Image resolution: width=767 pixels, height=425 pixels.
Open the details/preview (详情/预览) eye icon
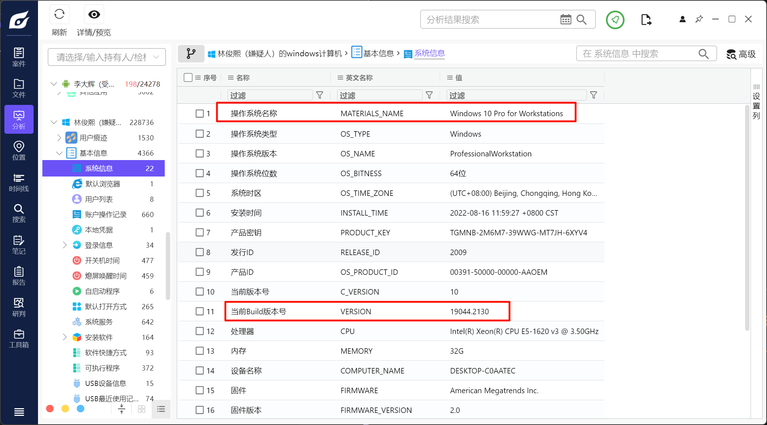tap(94, 15)
